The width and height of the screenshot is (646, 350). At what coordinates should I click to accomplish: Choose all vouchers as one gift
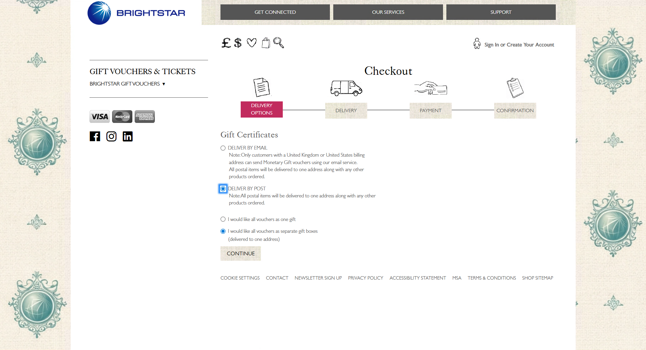pyautogui.click(x=223, y=219)
